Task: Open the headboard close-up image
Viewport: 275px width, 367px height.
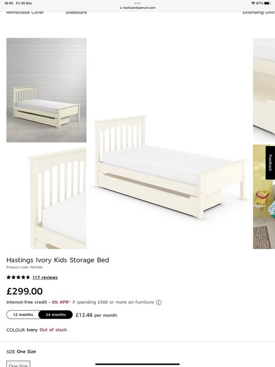Action: click(x=57, y=198)
